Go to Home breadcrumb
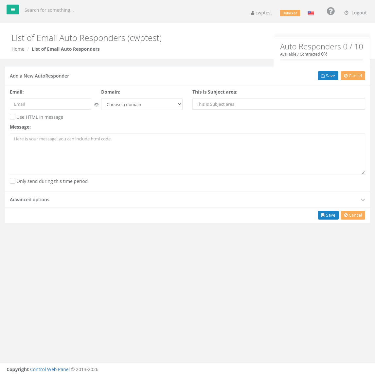375x376 pixels. coord(18,49)
